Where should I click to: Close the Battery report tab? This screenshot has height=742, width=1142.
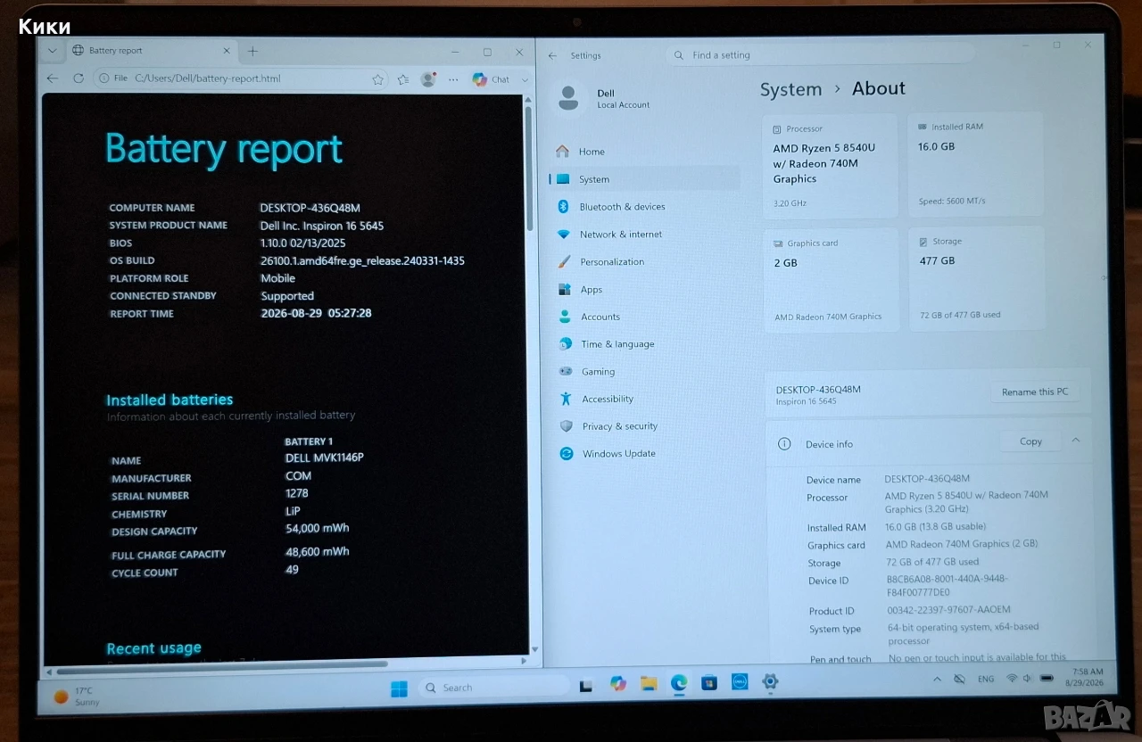tap(227, 51)
